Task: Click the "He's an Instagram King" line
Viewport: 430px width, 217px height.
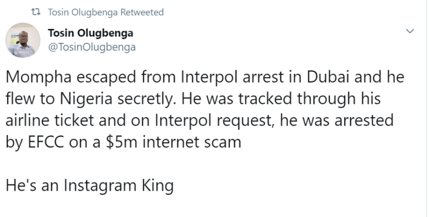Action: pos(89,185)
